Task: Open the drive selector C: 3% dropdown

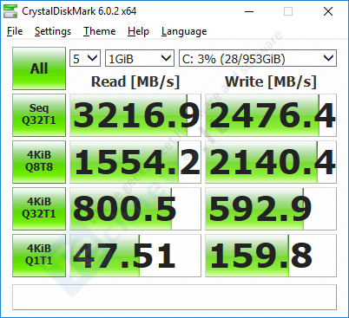Action: [x=258, y=58]
